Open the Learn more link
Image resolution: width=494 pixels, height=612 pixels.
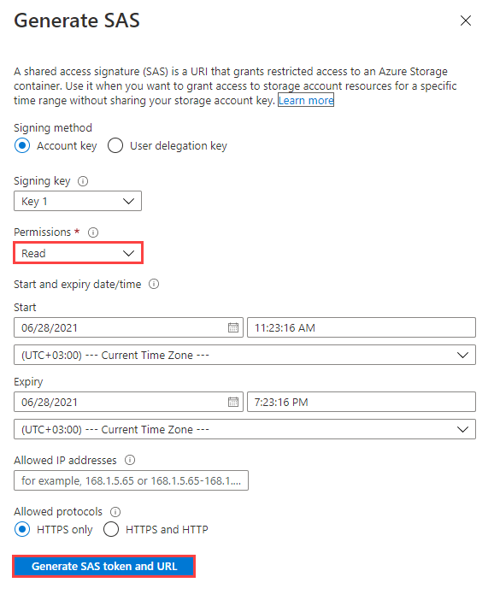[x=306, y=100]
